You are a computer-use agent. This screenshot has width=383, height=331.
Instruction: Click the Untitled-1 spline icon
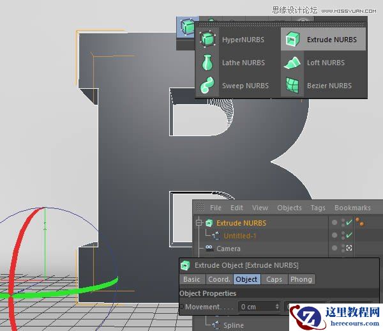click(216, 236)
